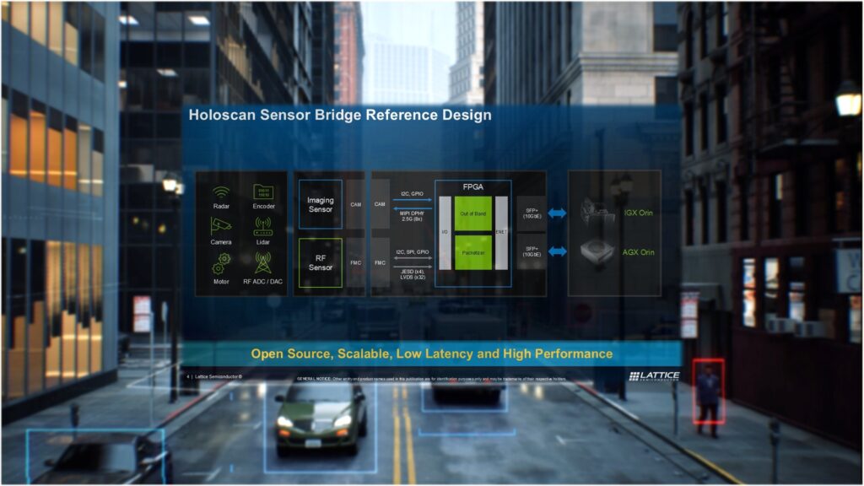
Task: Click the Motor gears icon
Action: (221, 263)
